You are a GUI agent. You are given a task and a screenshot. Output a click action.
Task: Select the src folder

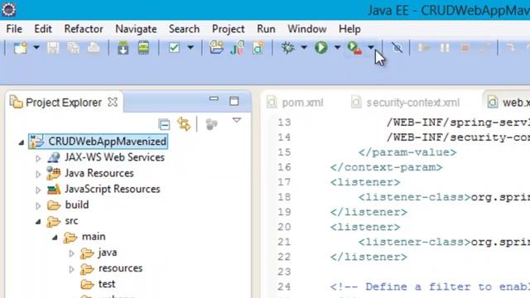point(71,221)
